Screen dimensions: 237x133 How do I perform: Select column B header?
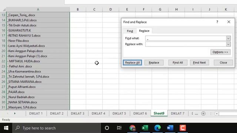pos(78,9)
